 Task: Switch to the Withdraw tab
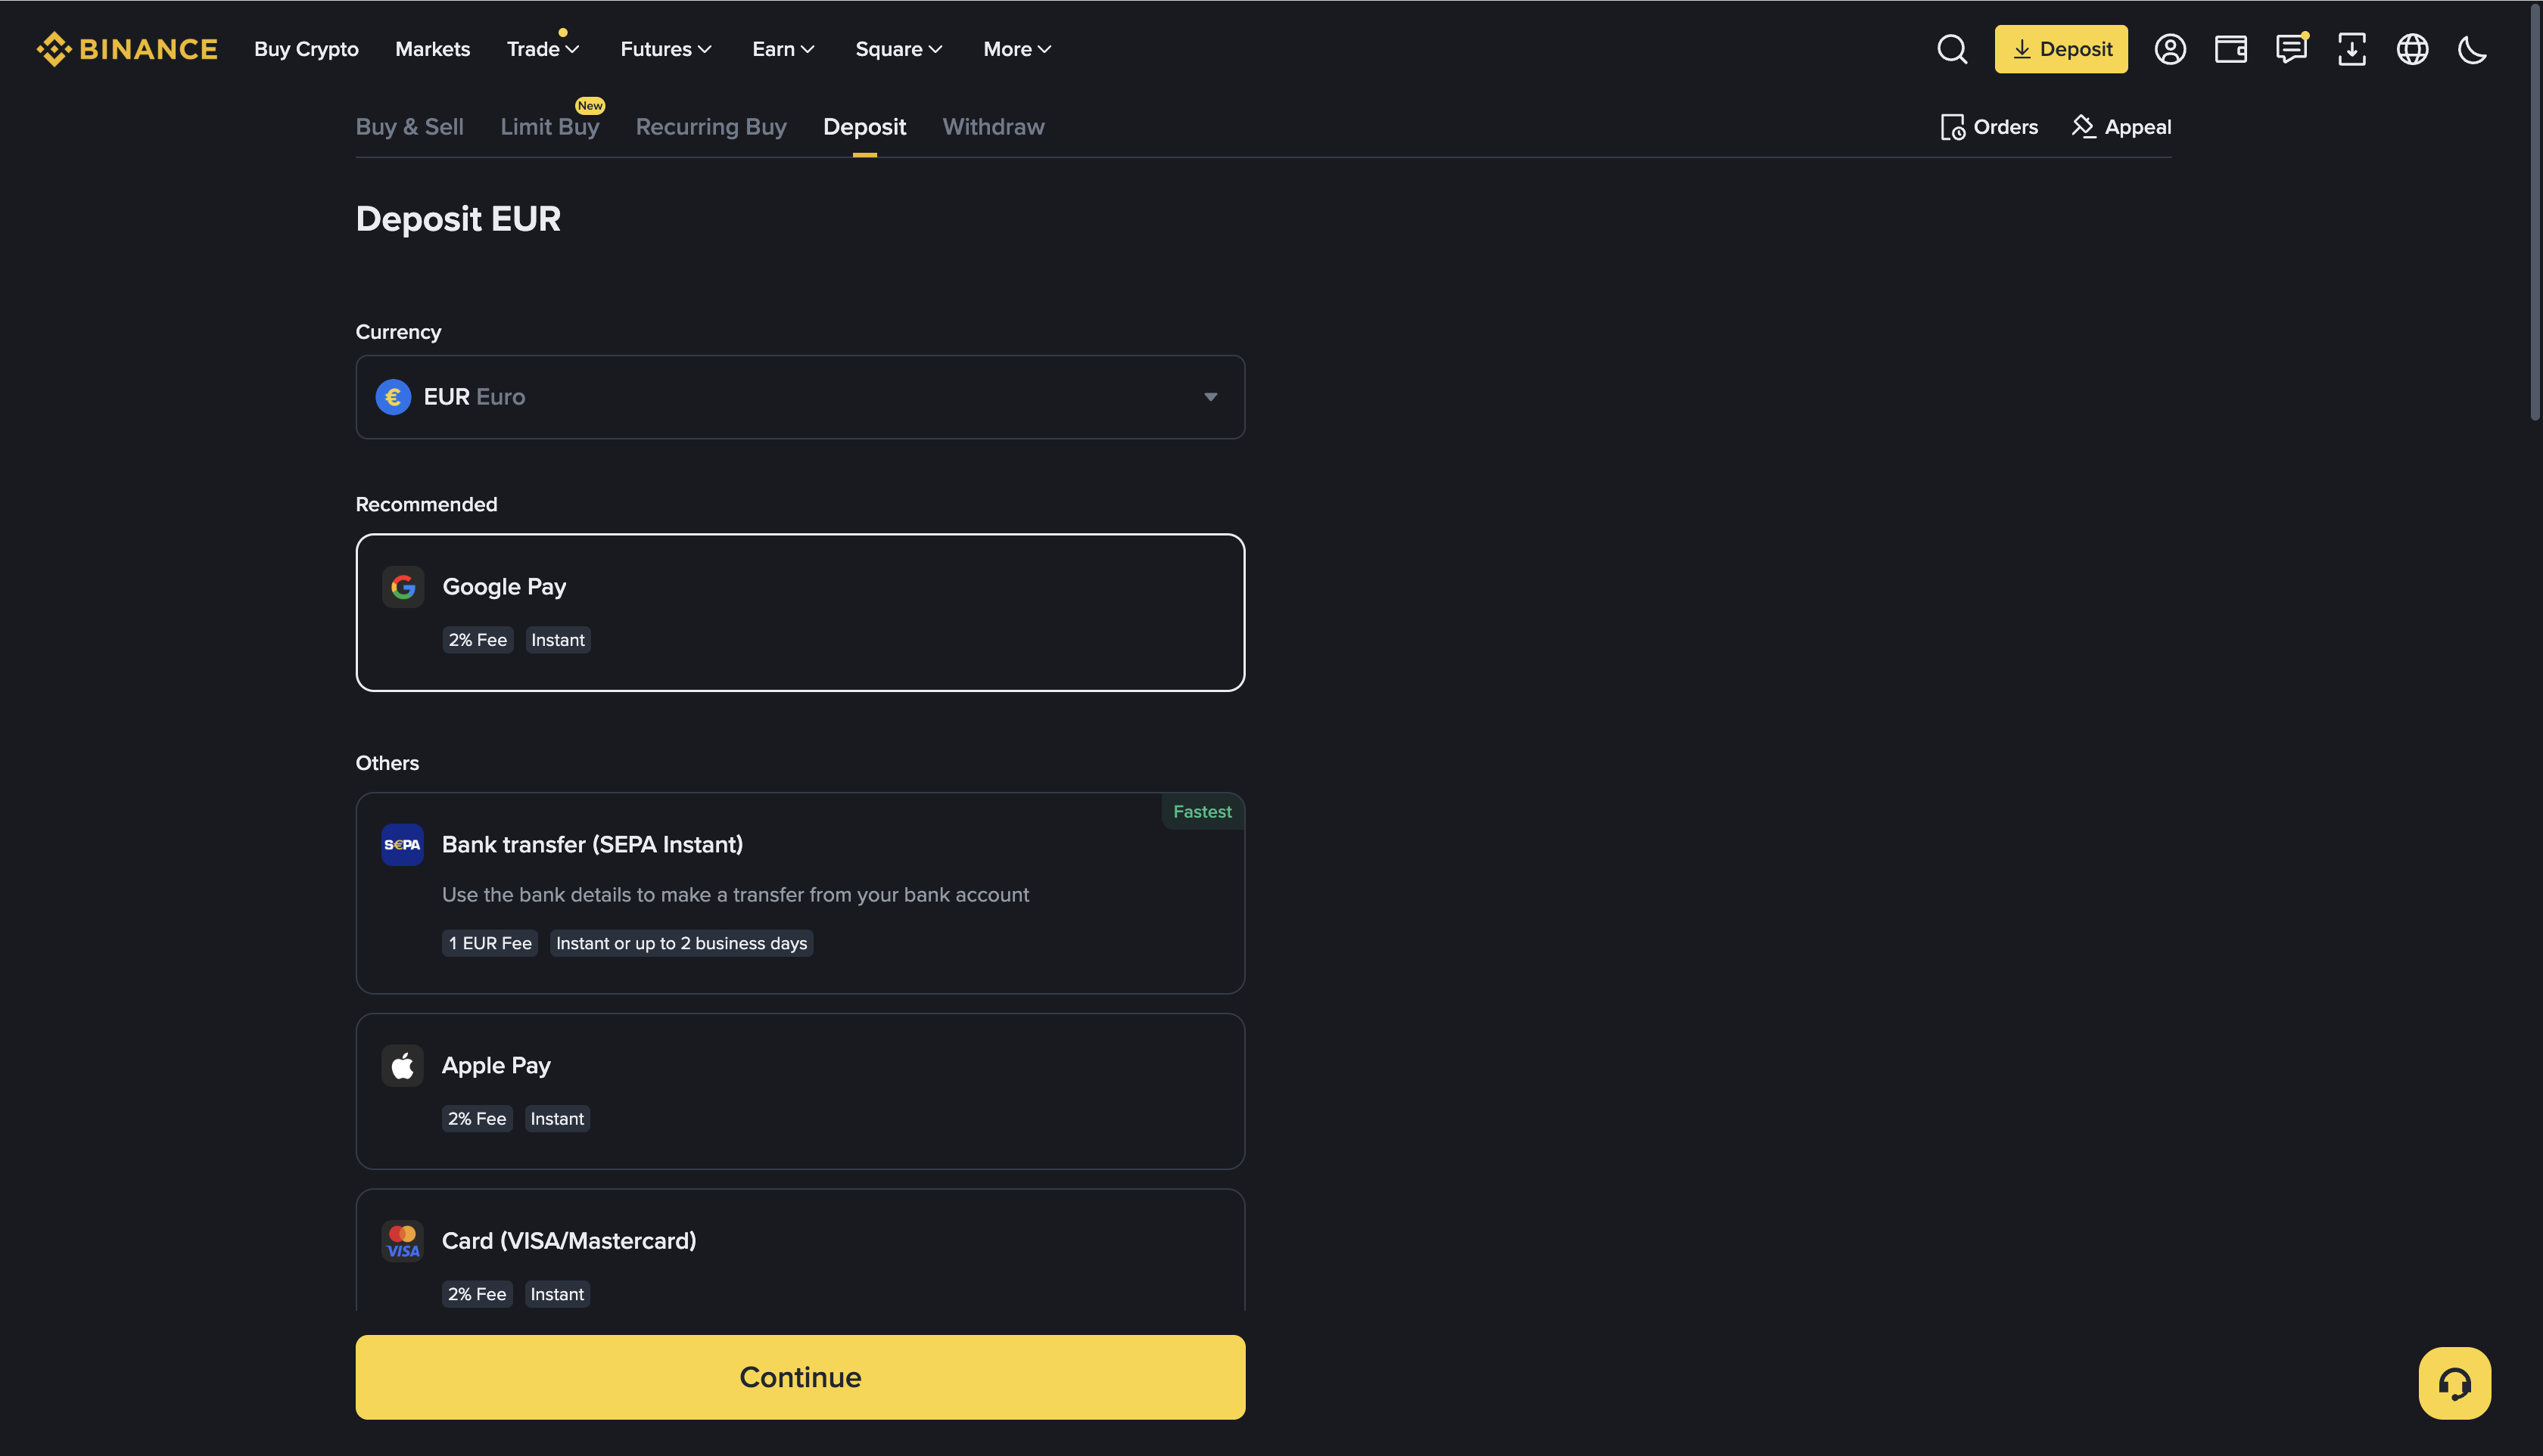click(x=992, y=127)
